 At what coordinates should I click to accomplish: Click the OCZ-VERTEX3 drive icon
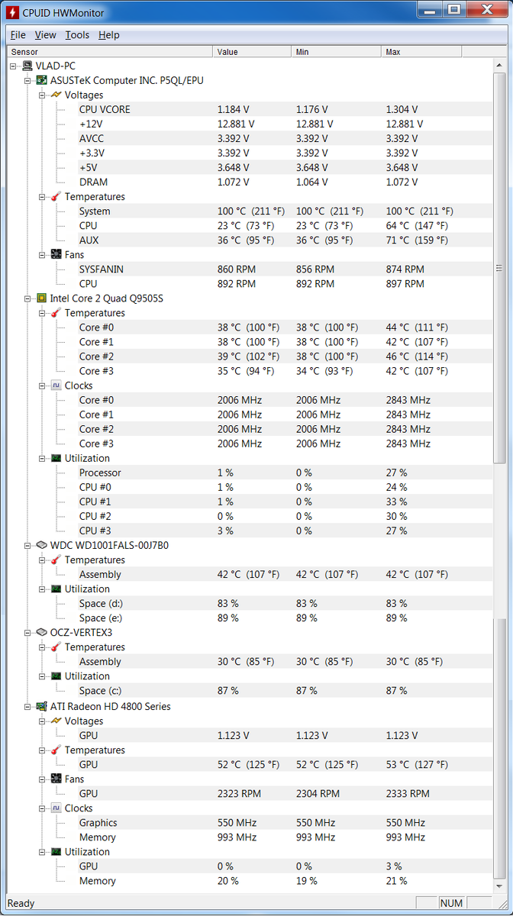(42, 632)
